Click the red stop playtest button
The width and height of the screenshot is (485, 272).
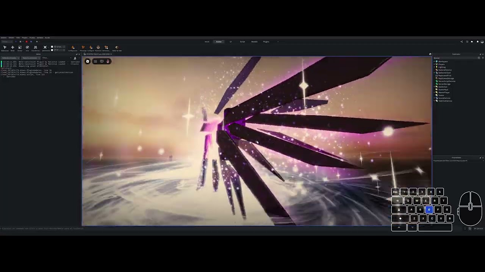pyautogui.click(x=27, y=42)
